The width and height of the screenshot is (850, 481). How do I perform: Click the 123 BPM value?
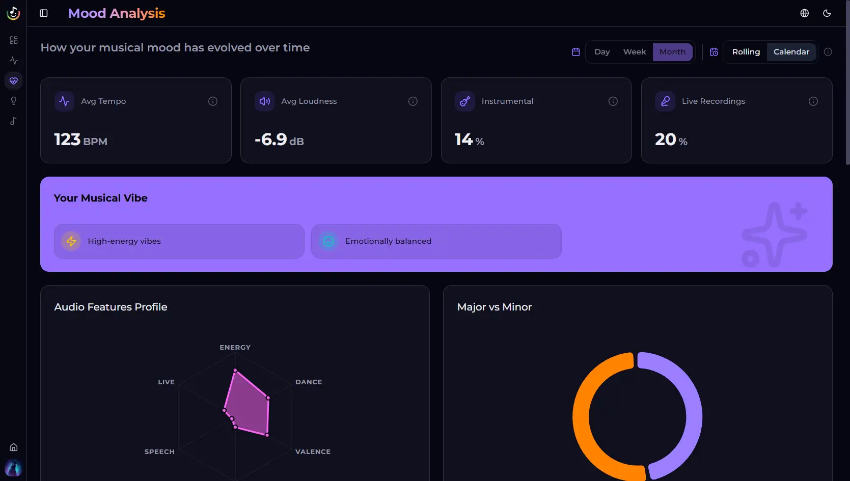coord(80,139)
